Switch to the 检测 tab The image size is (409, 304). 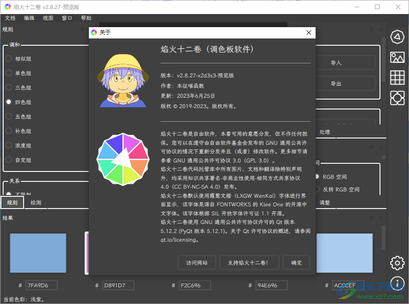(36, 202)
